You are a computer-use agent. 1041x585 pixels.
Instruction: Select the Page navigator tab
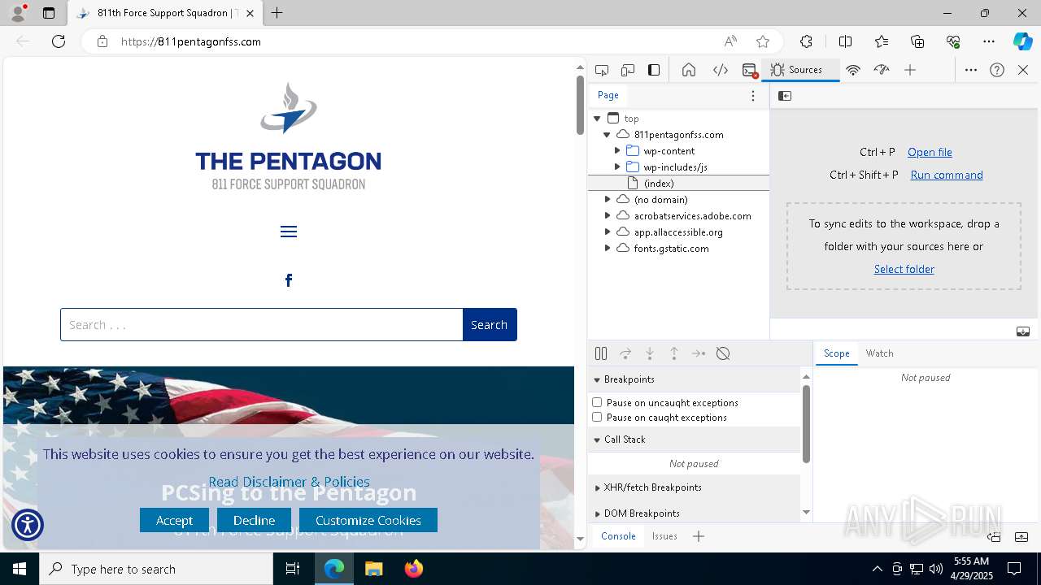click(x=608, y=95)
